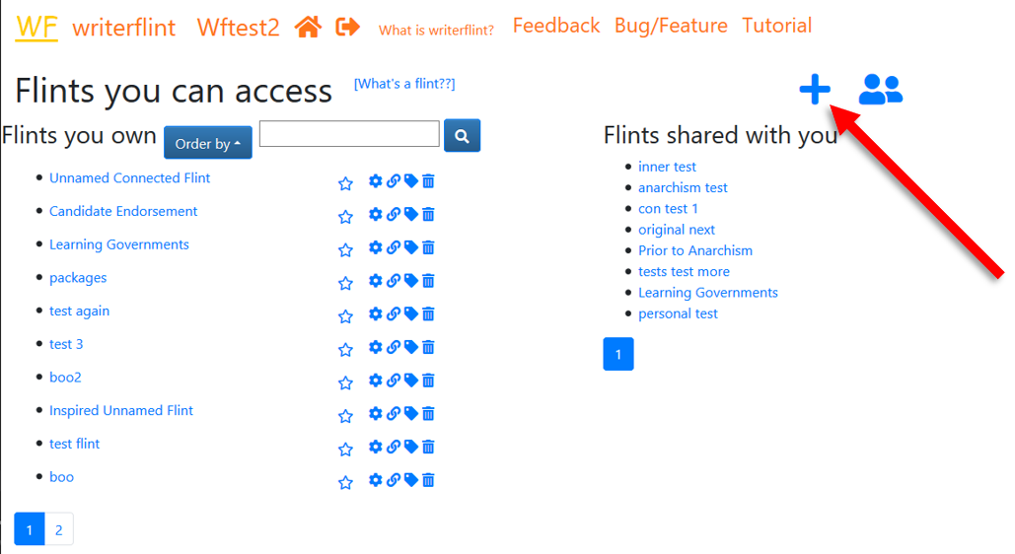Click the What's a flint help link
The height and width of the screenshot is (554, 1015).
click(404, 84)
